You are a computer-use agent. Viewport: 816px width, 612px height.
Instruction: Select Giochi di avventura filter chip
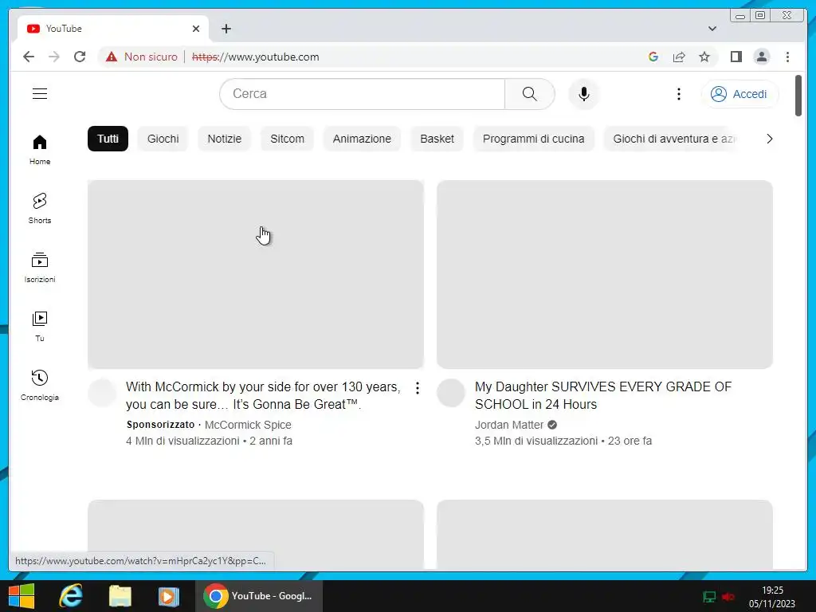671,139
